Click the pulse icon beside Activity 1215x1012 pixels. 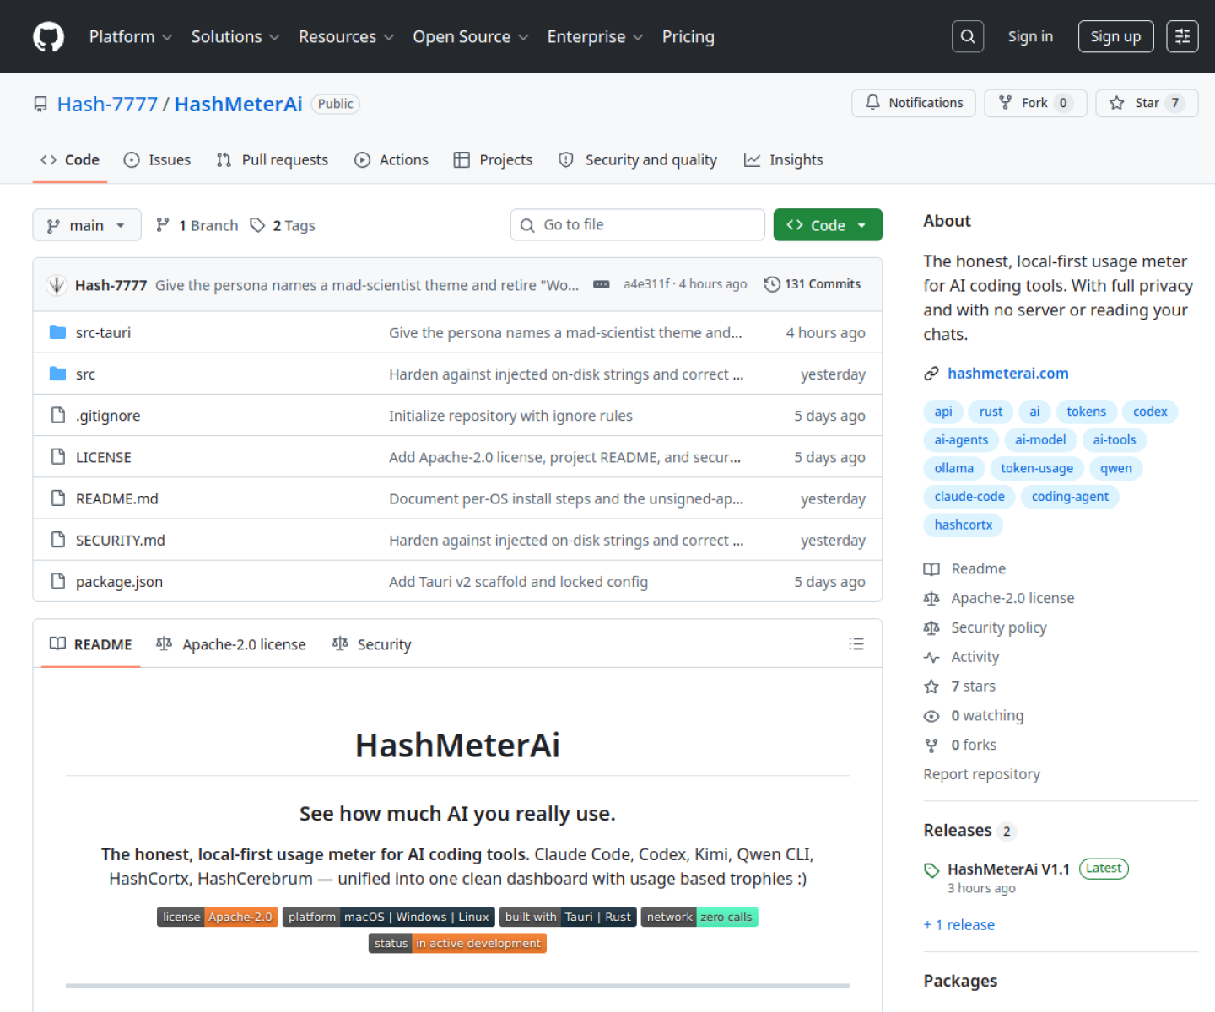click(931, 657)
